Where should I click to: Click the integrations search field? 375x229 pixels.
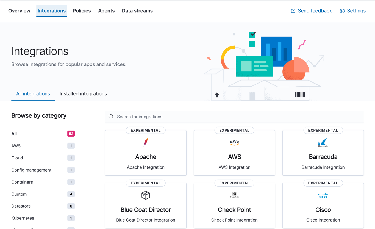[x=234, y=117]
